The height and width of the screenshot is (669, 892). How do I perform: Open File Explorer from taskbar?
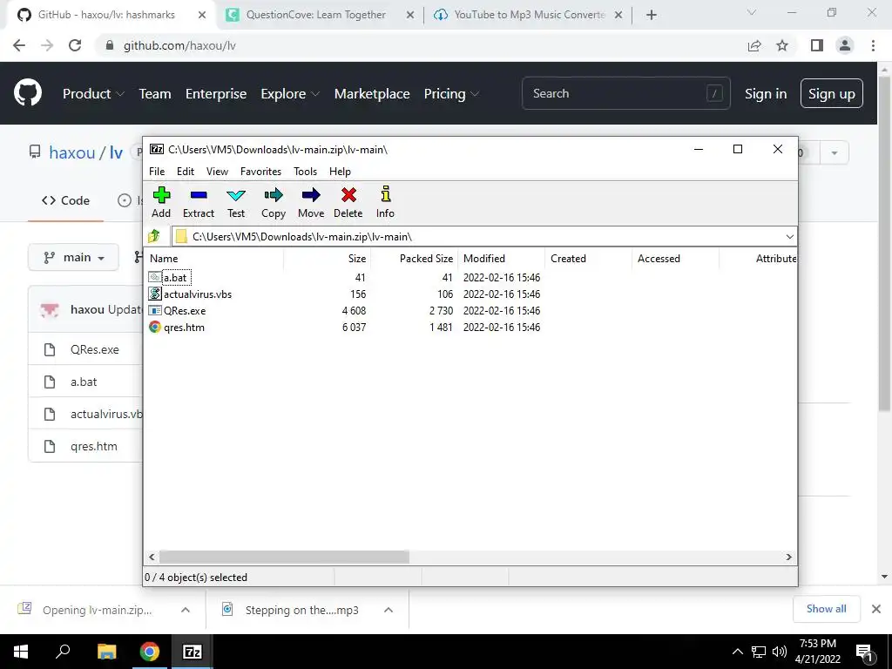[x=106, y=652]
